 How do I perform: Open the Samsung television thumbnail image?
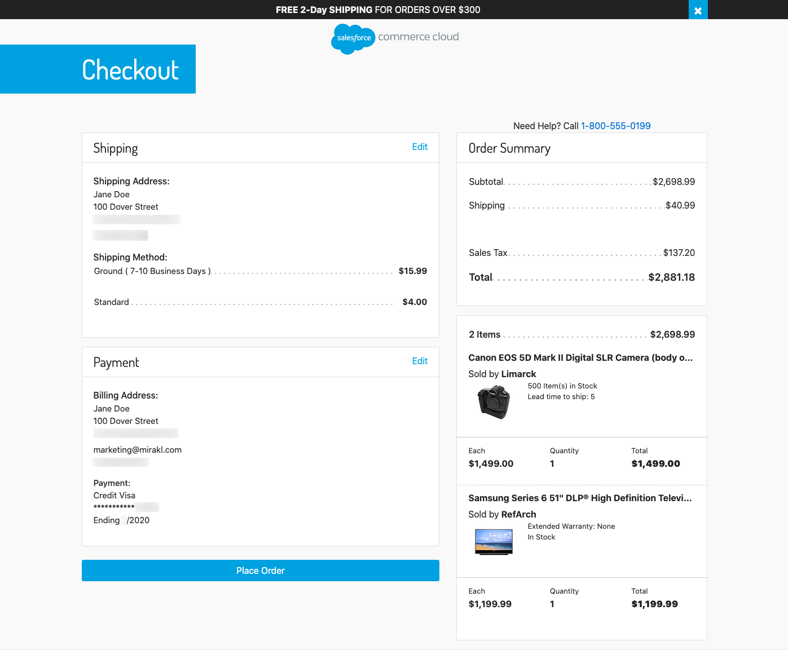pos(494,542)
